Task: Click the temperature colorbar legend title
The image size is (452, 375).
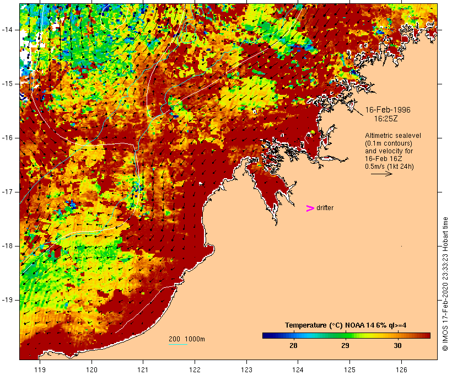Action: (346, 325)
